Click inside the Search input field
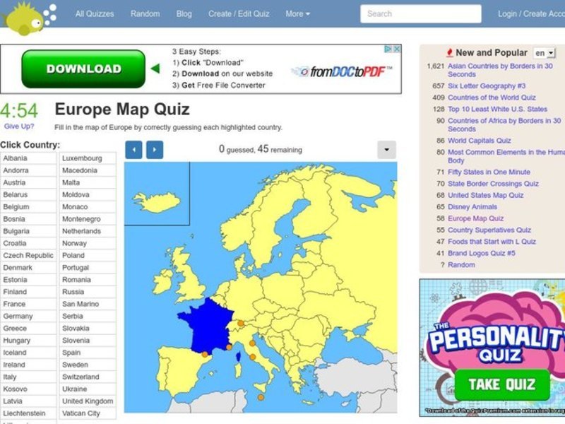Viewport: 565px width, 424px height. pos(420,13)
